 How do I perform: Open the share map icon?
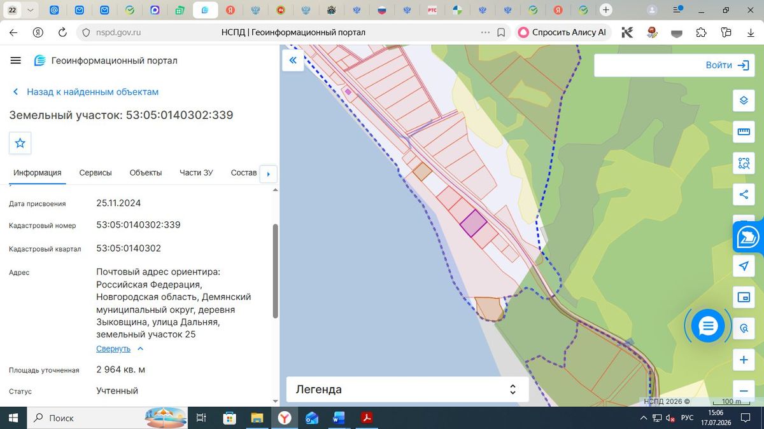[x=744, y=194]
